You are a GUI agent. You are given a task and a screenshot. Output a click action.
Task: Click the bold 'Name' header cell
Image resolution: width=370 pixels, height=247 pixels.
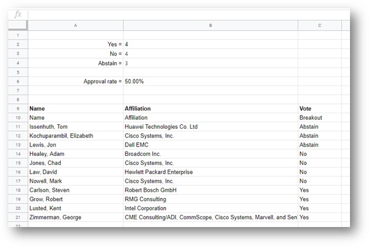tap(76, 109)
